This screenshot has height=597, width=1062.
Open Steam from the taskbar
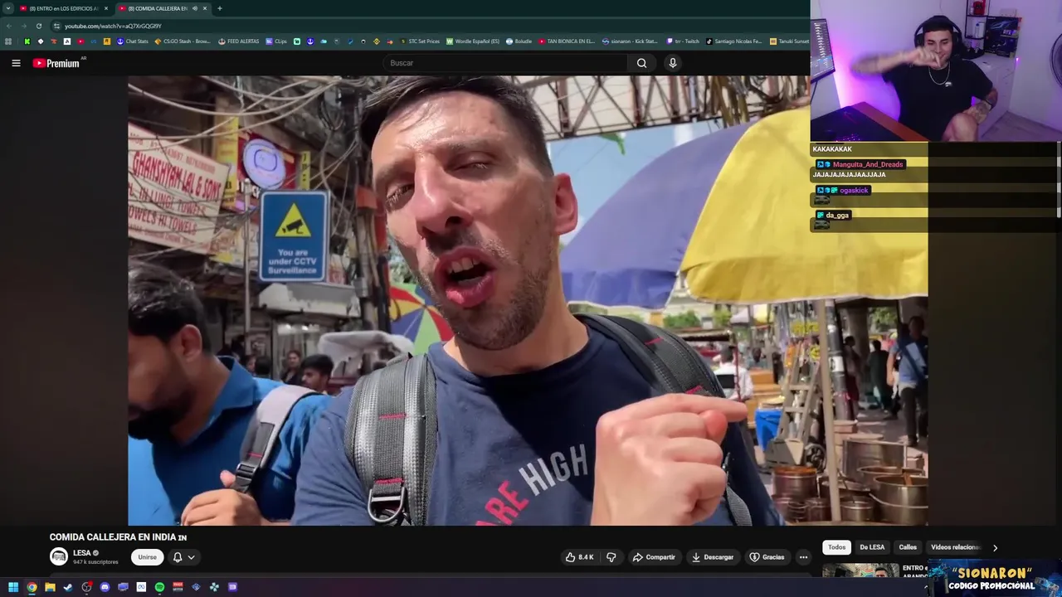(x=68, y=587)
